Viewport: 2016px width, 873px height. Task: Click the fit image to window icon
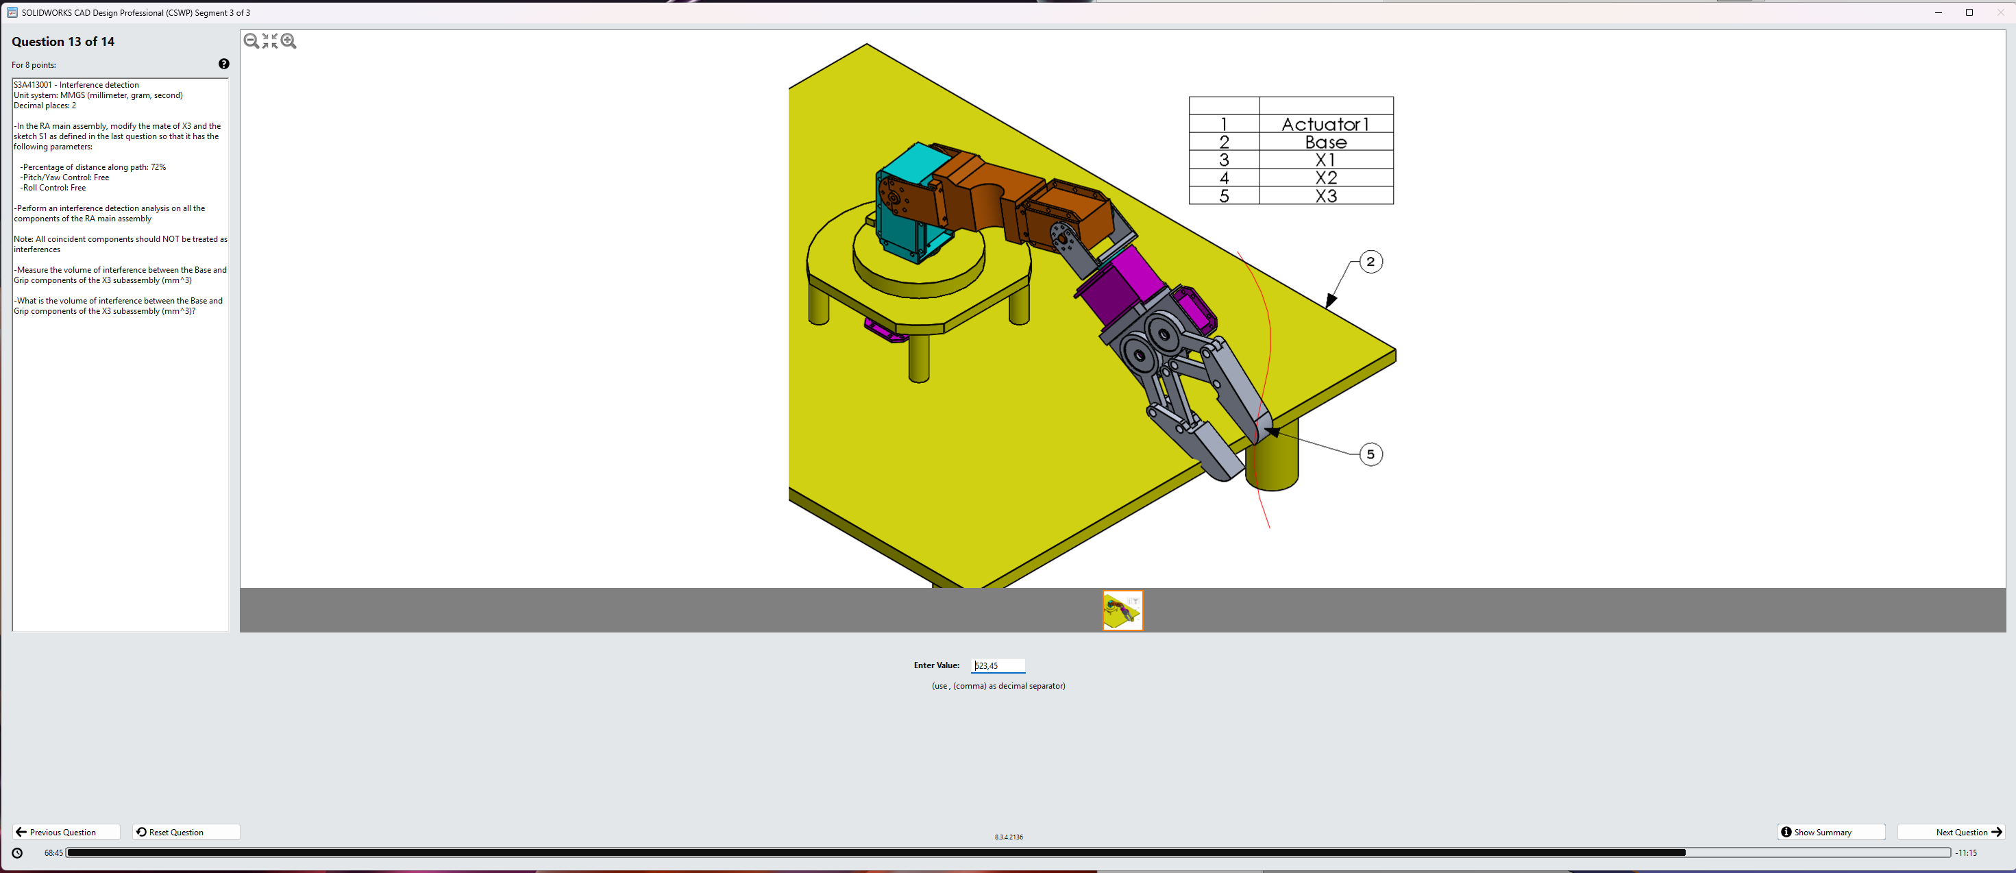[x=270, y=42]
